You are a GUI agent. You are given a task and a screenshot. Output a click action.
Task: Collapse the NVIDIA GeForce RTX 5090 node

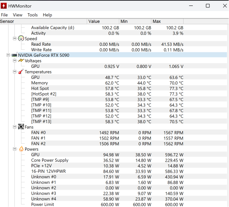(x=8, y=55)
